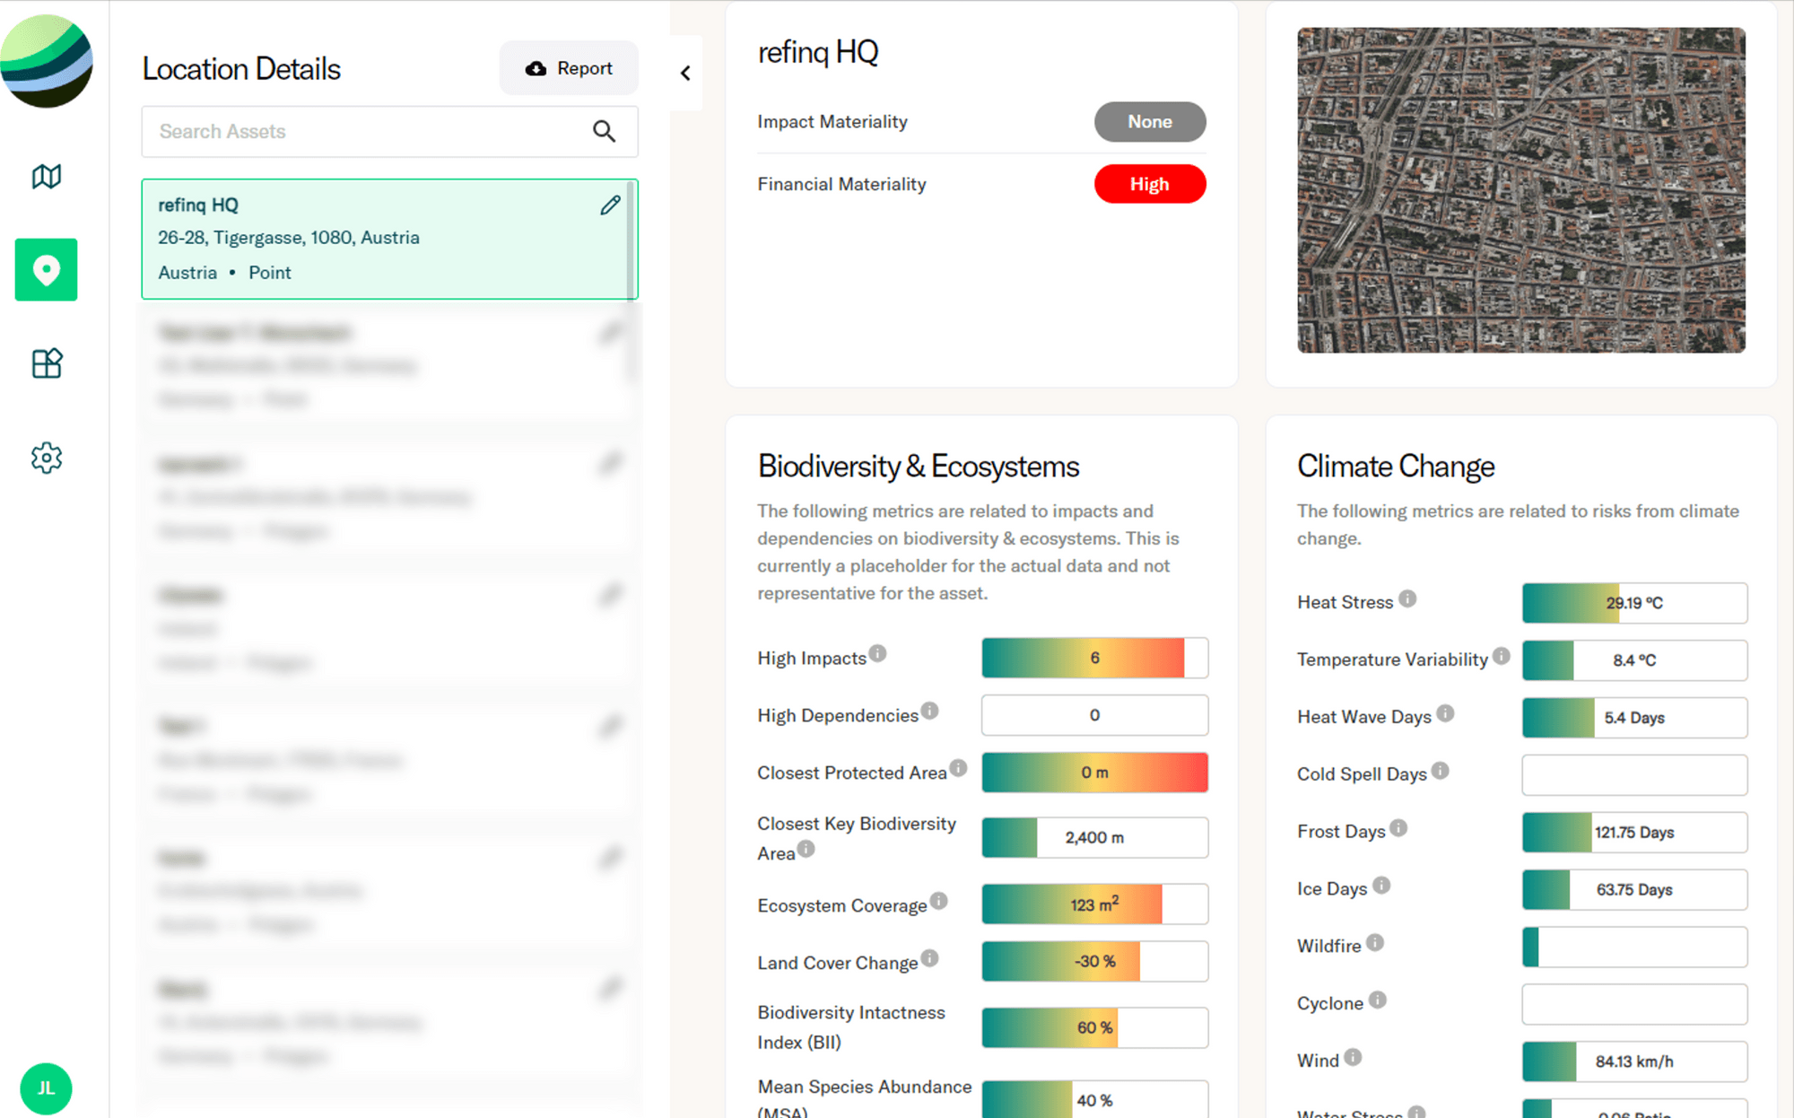Select the refinq HQ asset card
This screenshot has height=1118, width=1794.
(389, 239)
